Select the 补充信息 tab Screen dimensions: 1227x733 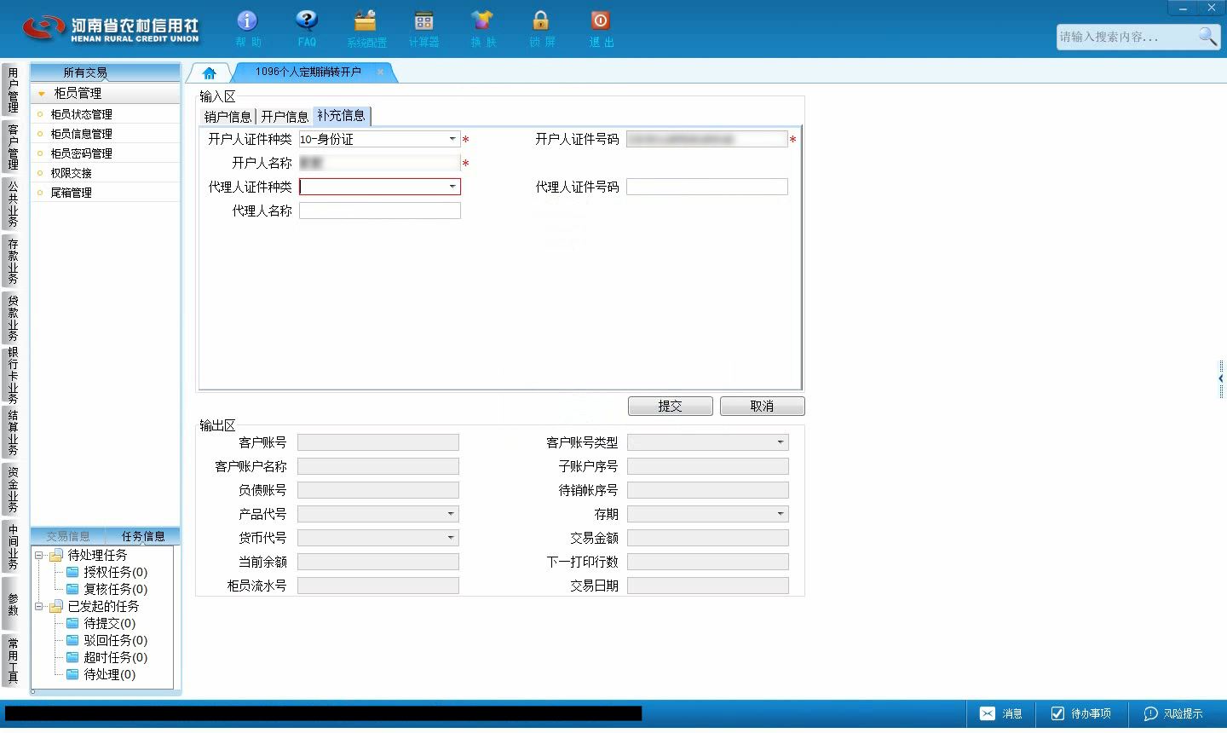pos(342,116)
